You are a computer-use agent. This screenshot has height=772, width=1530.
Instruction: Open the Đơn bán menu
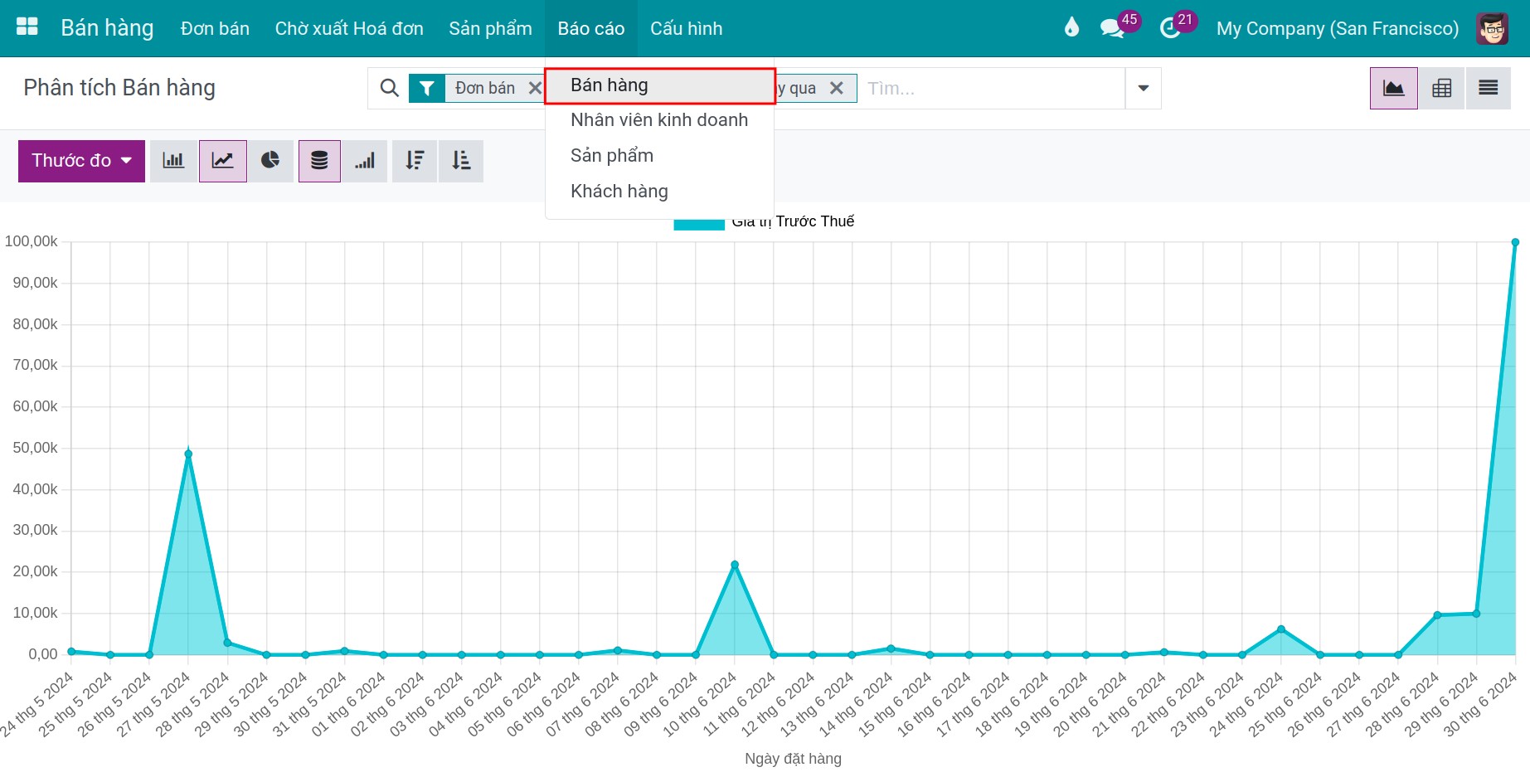coord(215,28)
